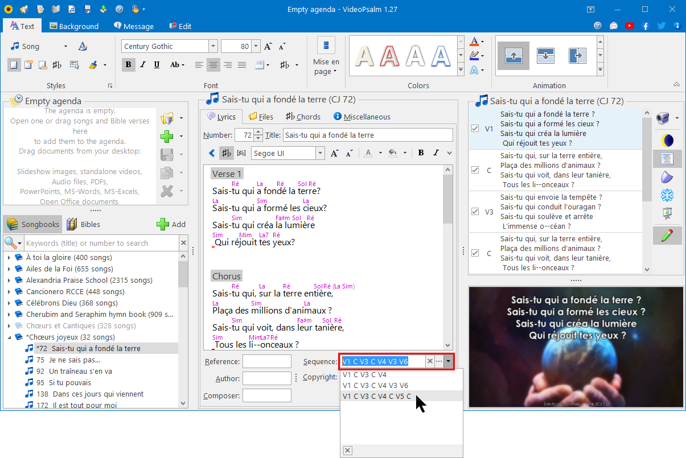The height and width of the screenshot is (458, 686).
Task: Open the Chords tab
Action: 303,117
